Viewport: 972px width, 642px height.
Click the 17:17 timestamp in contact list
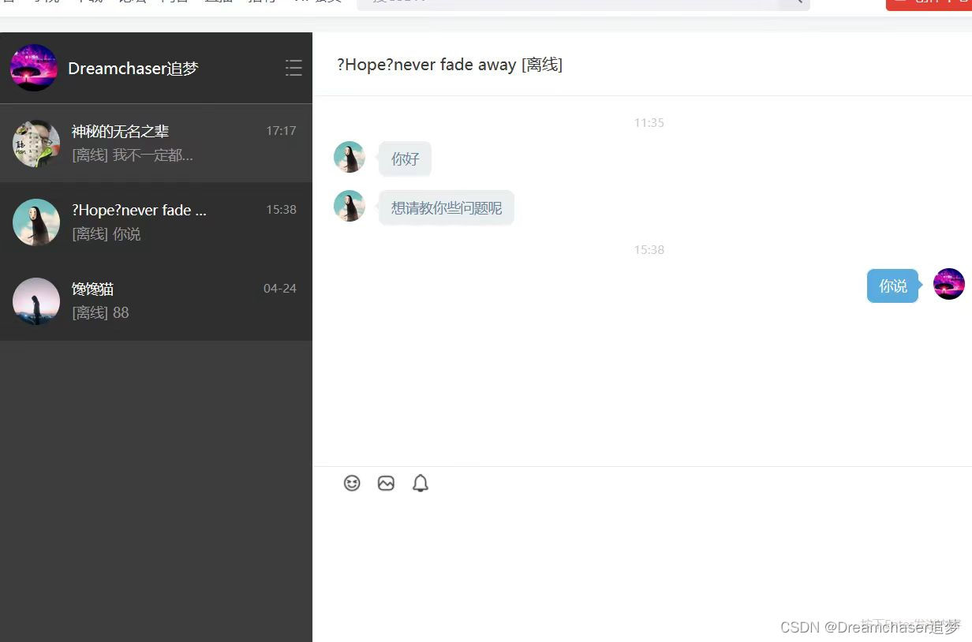pyautogui.click(x=281, y=131)
